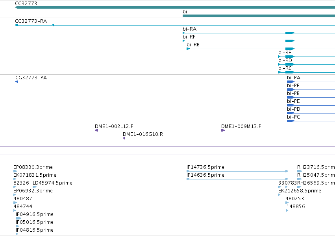Select the CG32773 gene bar
335x236 pixels.
(x=175, y=7)
